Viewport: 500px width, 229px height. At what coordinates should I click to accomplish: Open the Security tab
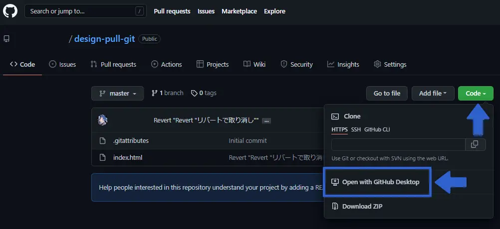pyautogui.click(x=296, y=64)
